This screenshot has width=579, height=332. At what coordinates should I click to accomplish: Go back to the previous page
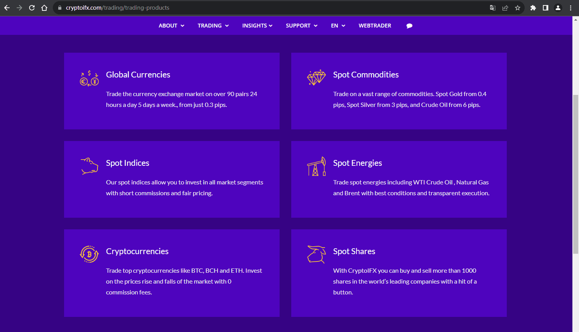(7, 8)
